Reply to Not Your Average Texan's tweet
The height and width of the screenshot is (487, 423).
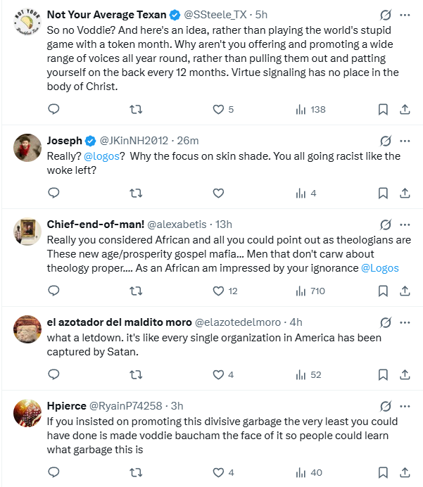[x=53, y=109]
